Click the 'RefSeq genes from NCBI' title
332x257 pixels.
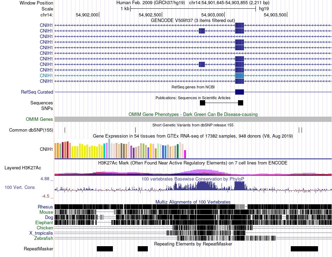[x=193, y=87]
